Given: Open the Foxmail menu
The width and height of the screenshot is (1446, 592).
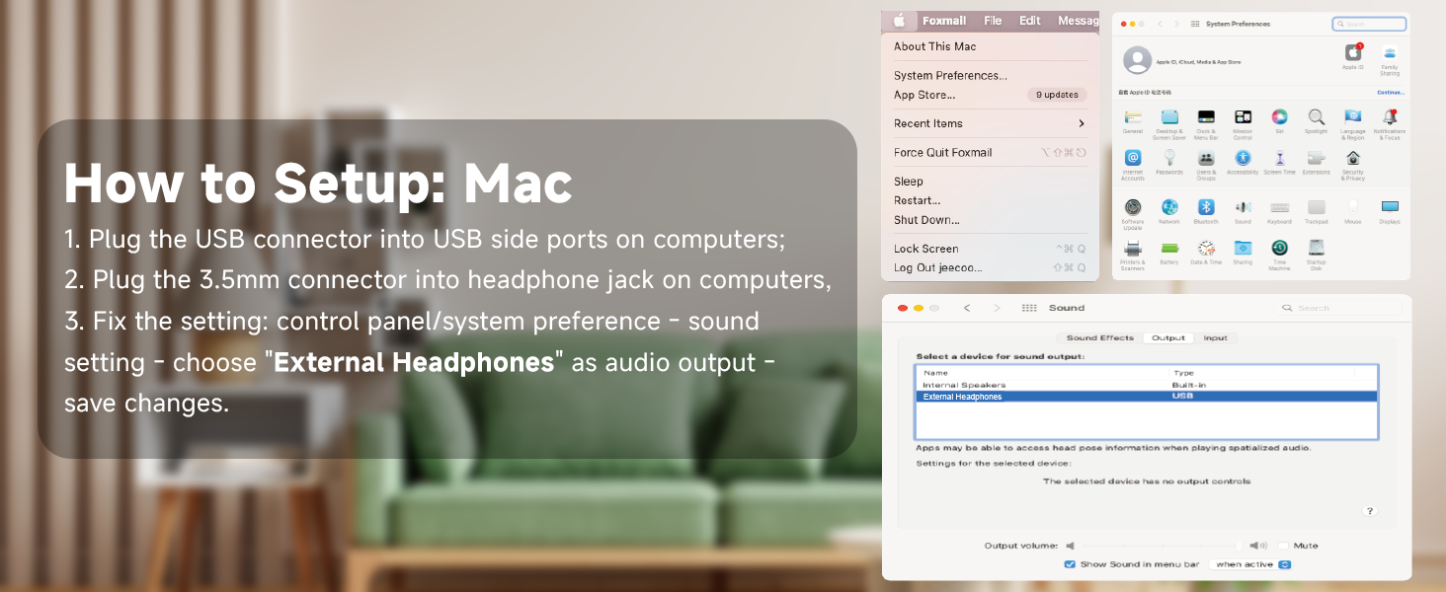Looking at the screenshot, I should [x=944, y=20].
